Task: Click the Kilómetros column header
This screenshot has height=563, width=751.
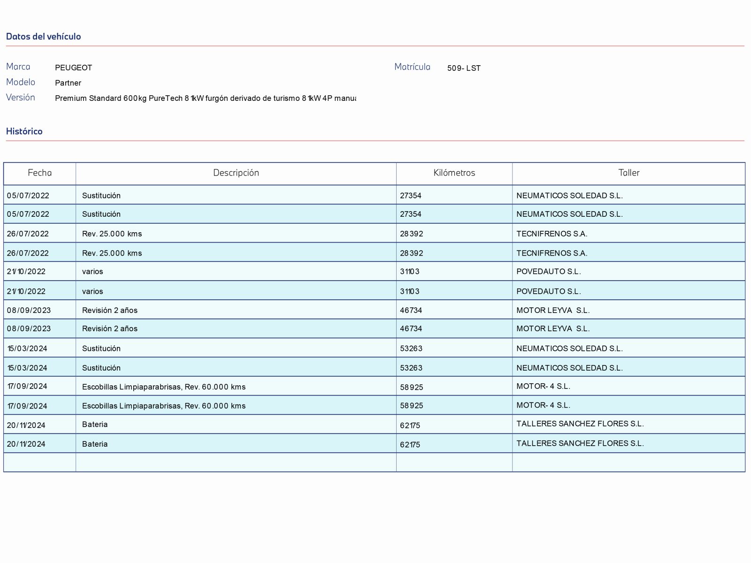Action: pyautogui.click(x=454, y=173)
